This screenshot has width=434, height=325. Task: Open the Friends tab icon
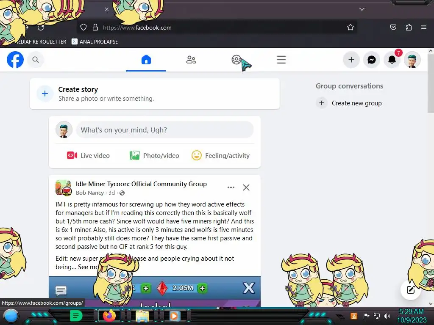[x=191, y=59]
